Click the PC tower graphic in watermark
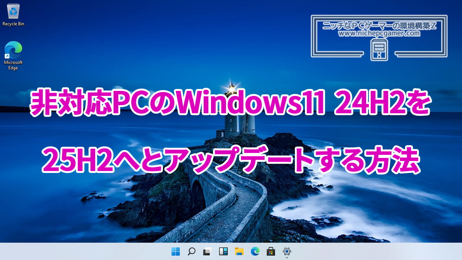 point(379,50)
